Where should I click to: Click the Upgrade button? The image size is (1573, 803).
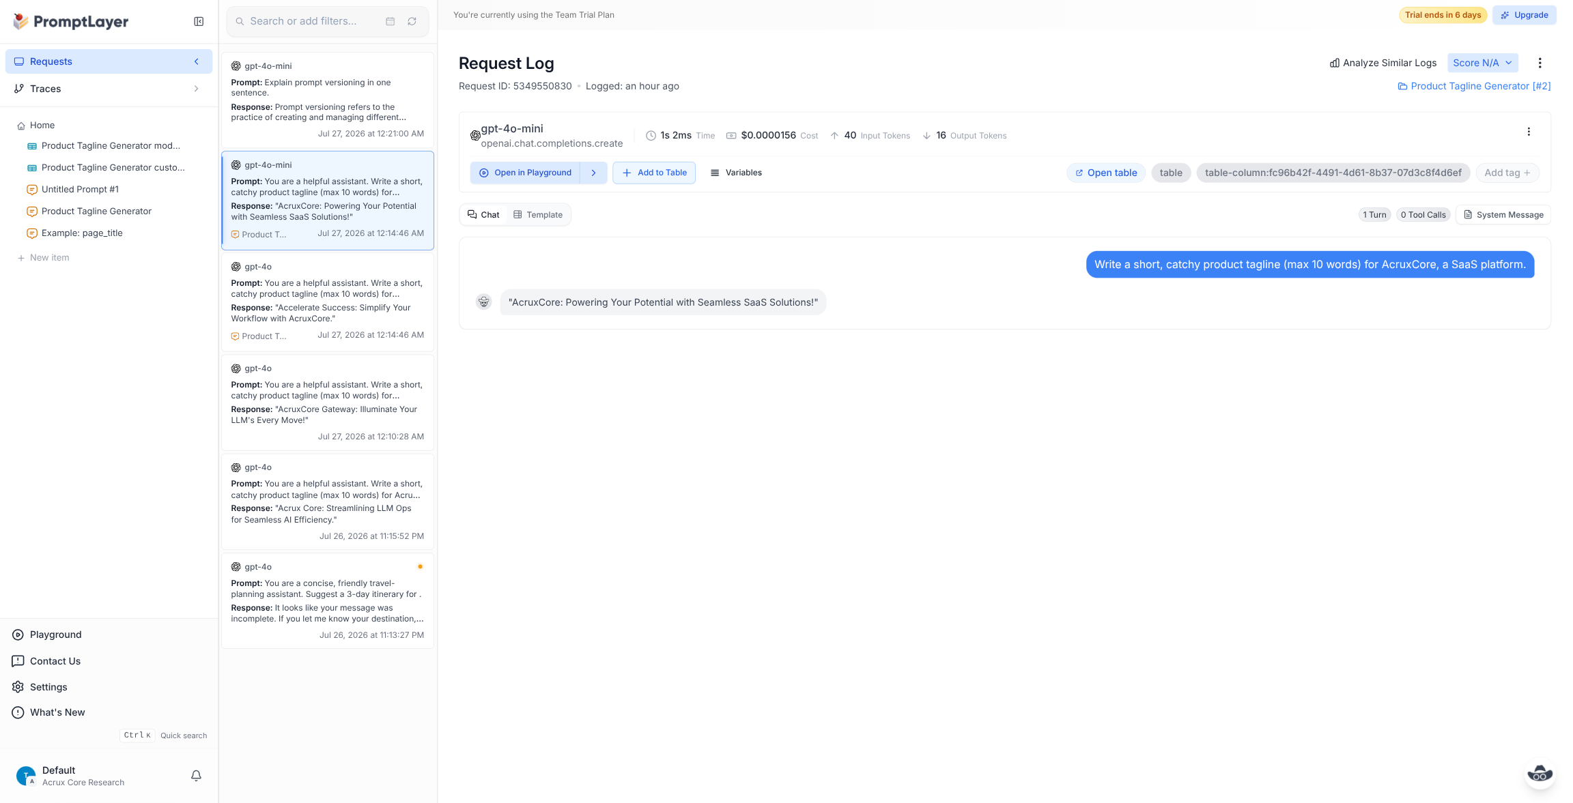point(1524,15)
